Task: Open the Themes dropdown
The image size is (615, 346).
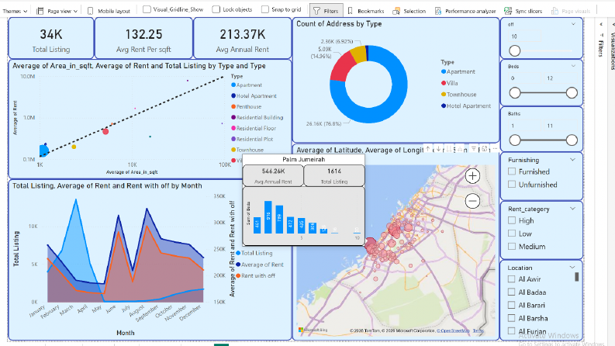Action: [15, 11]
